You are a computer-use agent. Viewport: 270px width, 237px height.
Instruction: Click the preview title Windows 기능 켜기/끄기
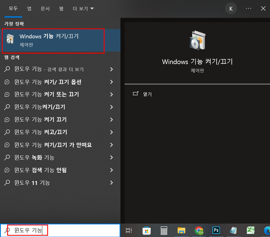(197, 62)
